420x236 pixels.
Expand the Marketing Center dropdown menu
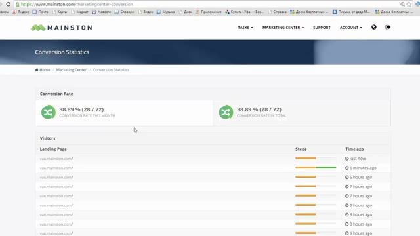pyautogui.click(x=283, y=28)
